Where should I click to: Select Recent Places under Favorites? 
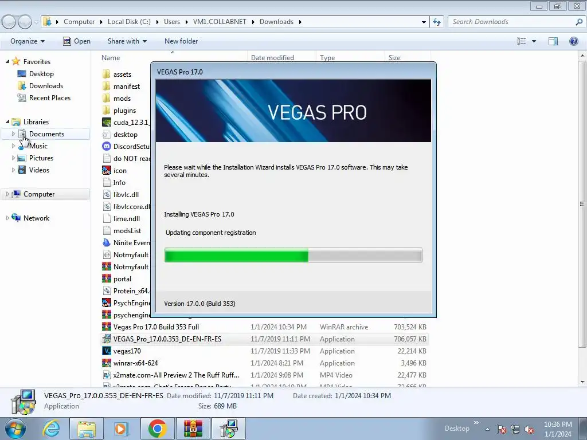pyautogui.click(x=50, y=97)
